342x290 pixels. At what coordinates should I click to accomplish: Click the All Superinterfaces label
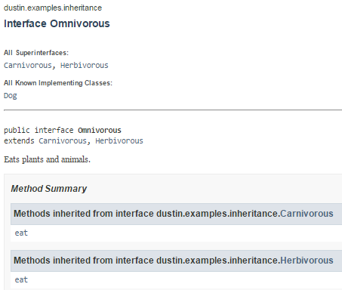(36, 53)
